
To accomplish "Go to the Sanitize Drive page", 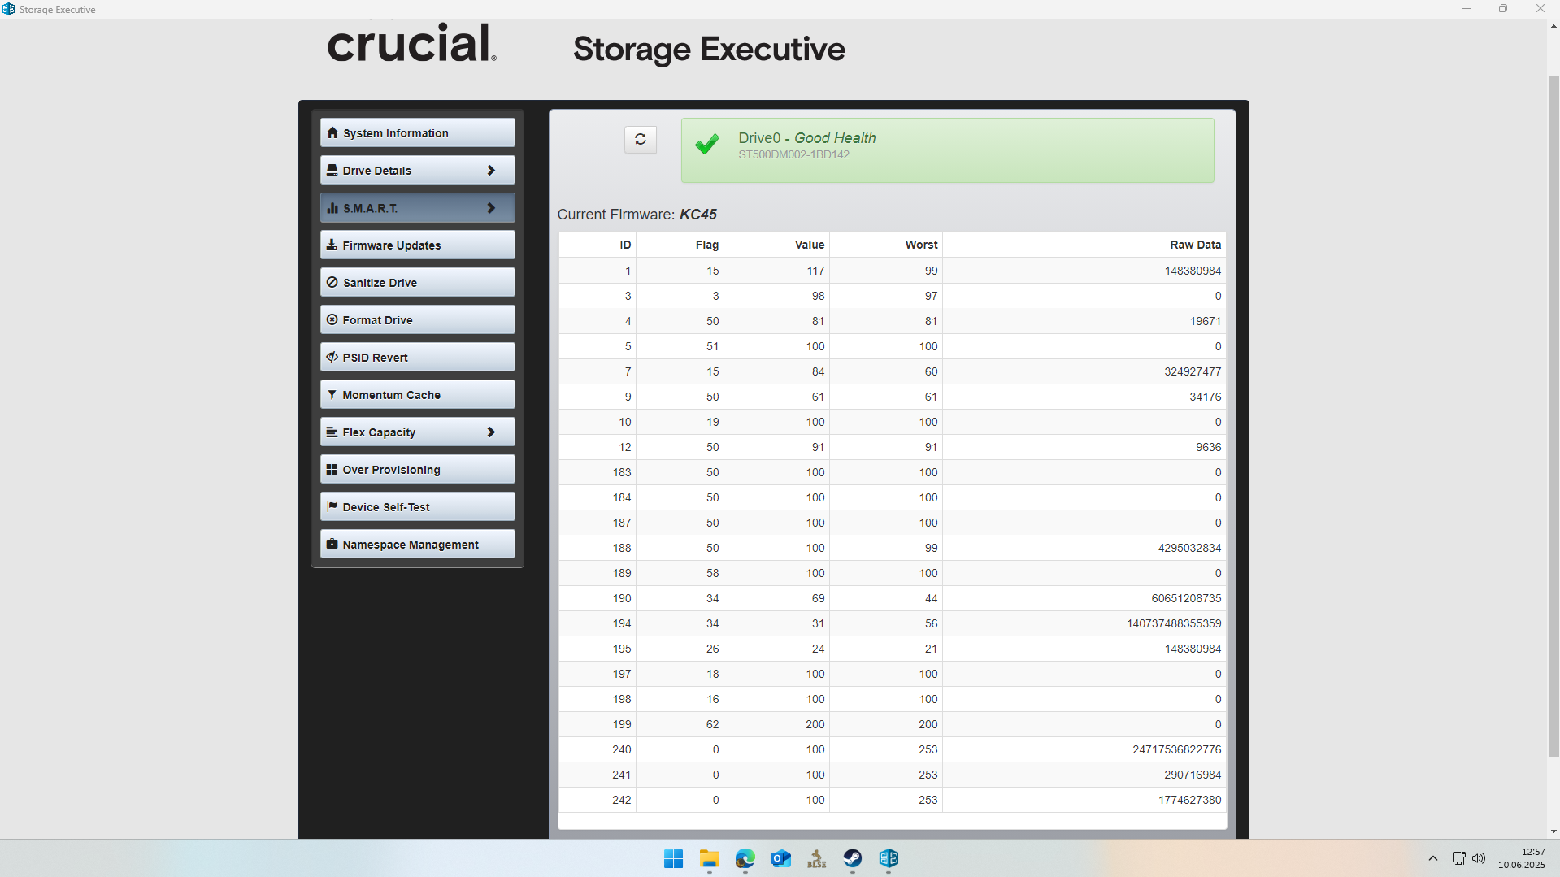I will (417, 282).
